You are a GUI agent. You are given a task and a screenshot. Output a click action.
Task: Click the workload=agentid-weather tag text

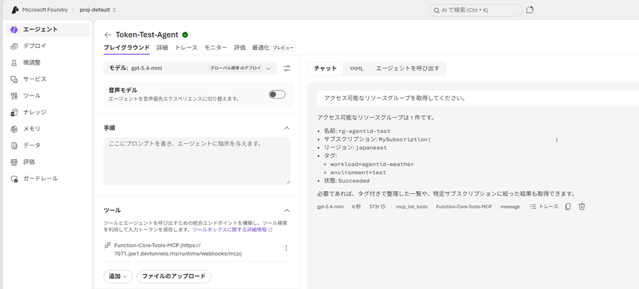[372, 164]
